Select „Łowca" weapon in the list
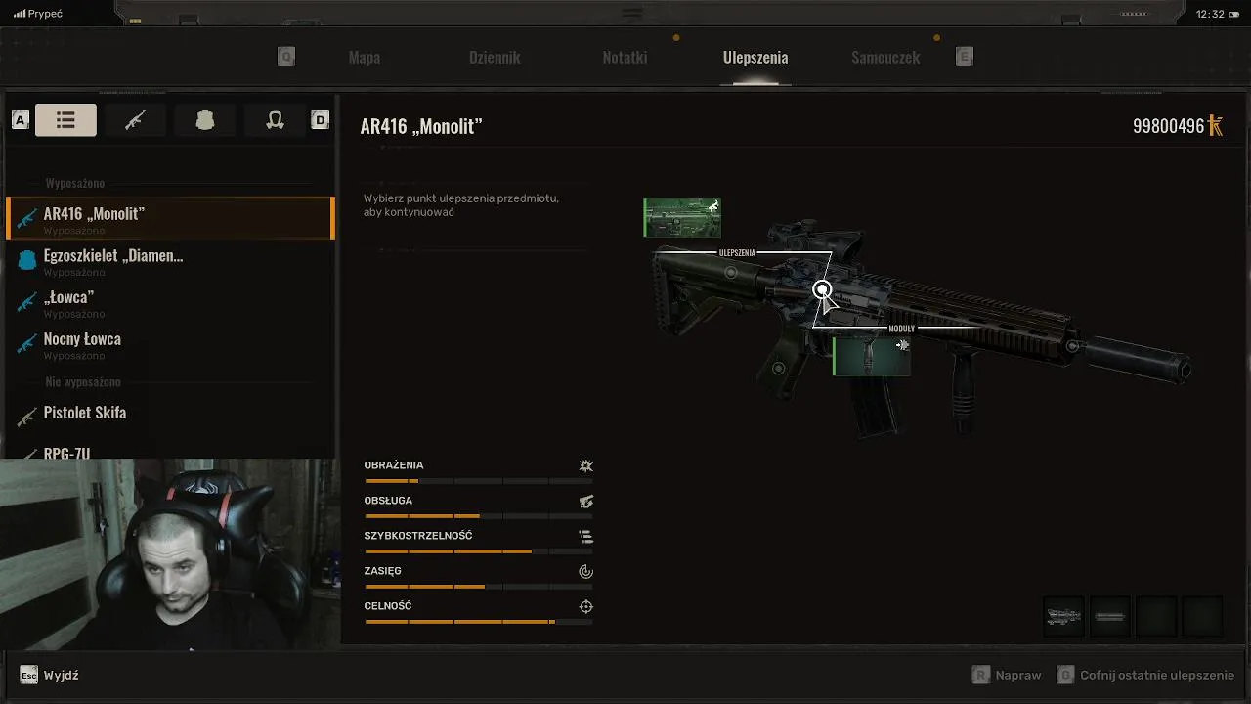 click(171, 302)
